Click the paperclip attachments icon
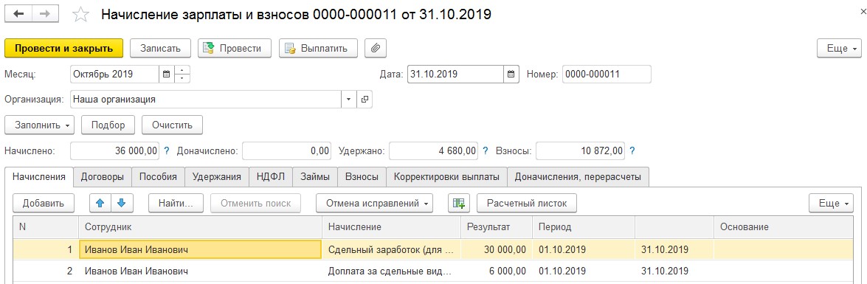 (376, 48)
